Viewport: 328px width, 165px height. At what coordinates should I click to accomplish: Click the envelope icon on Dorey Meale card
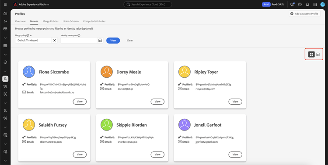[x=101, y=89]
